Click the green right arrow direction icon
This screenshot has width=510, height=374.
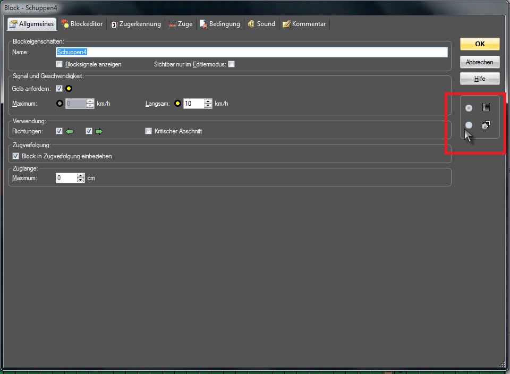[x=99, y=131]
